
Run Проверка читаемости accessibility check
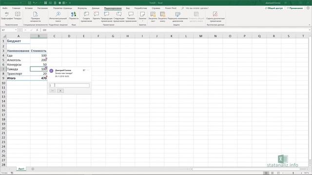pyautogui.click(x=36, y=17)
